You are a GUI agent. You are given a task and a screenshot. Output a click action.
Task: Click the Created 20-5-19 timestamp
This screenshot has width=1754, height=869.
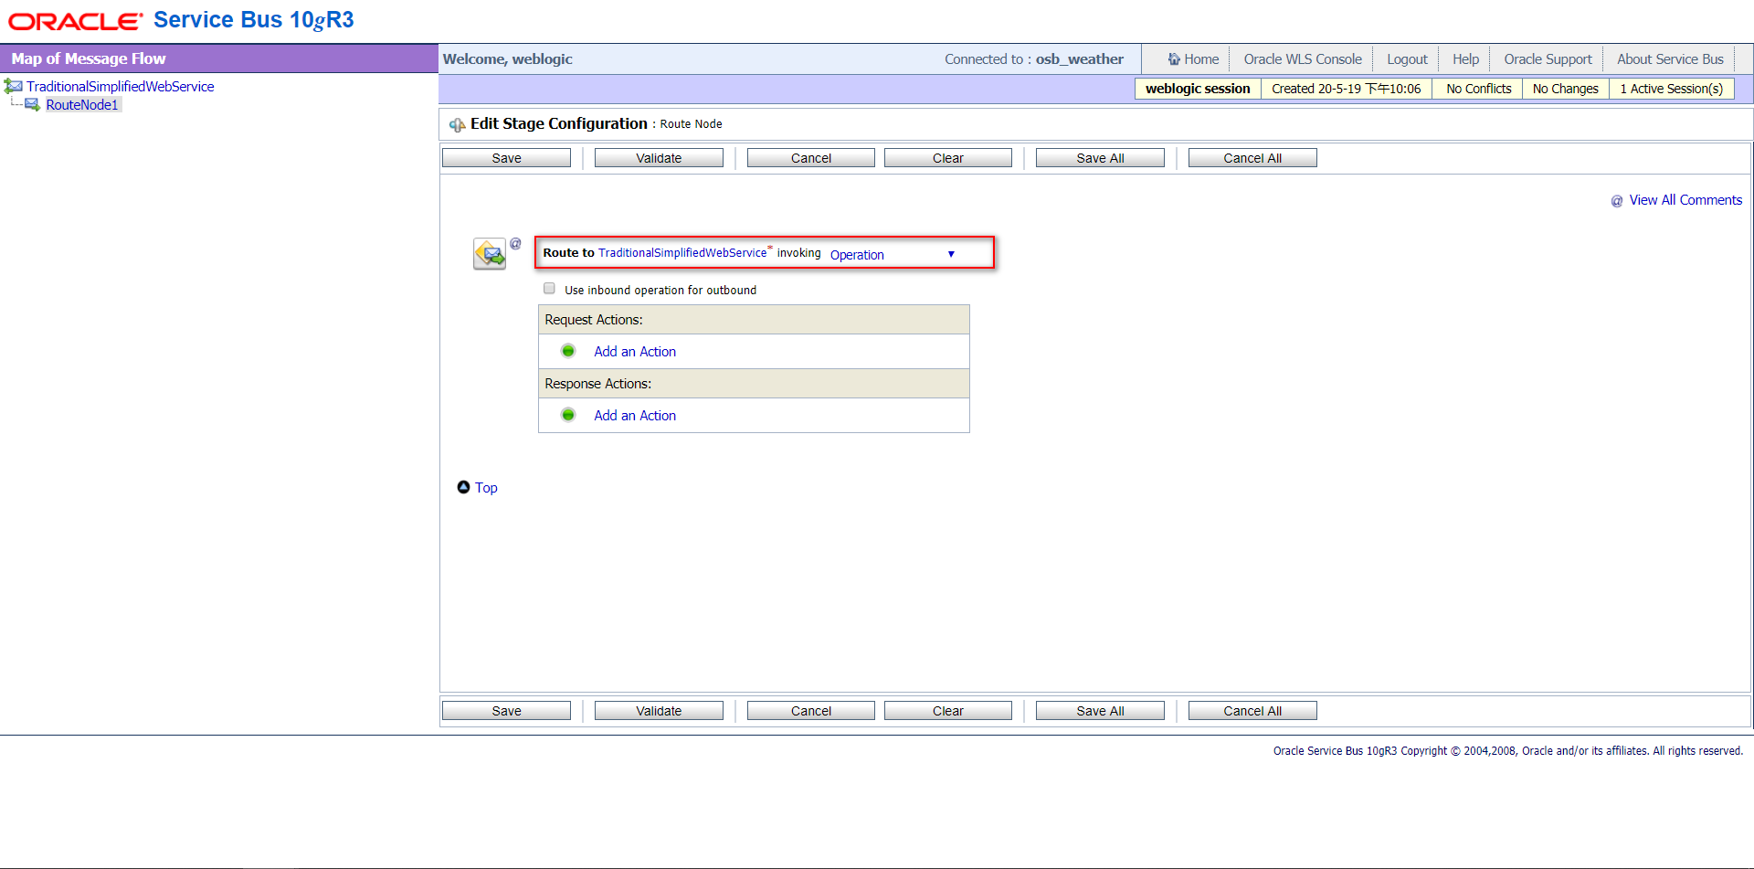click(1347, 89)
